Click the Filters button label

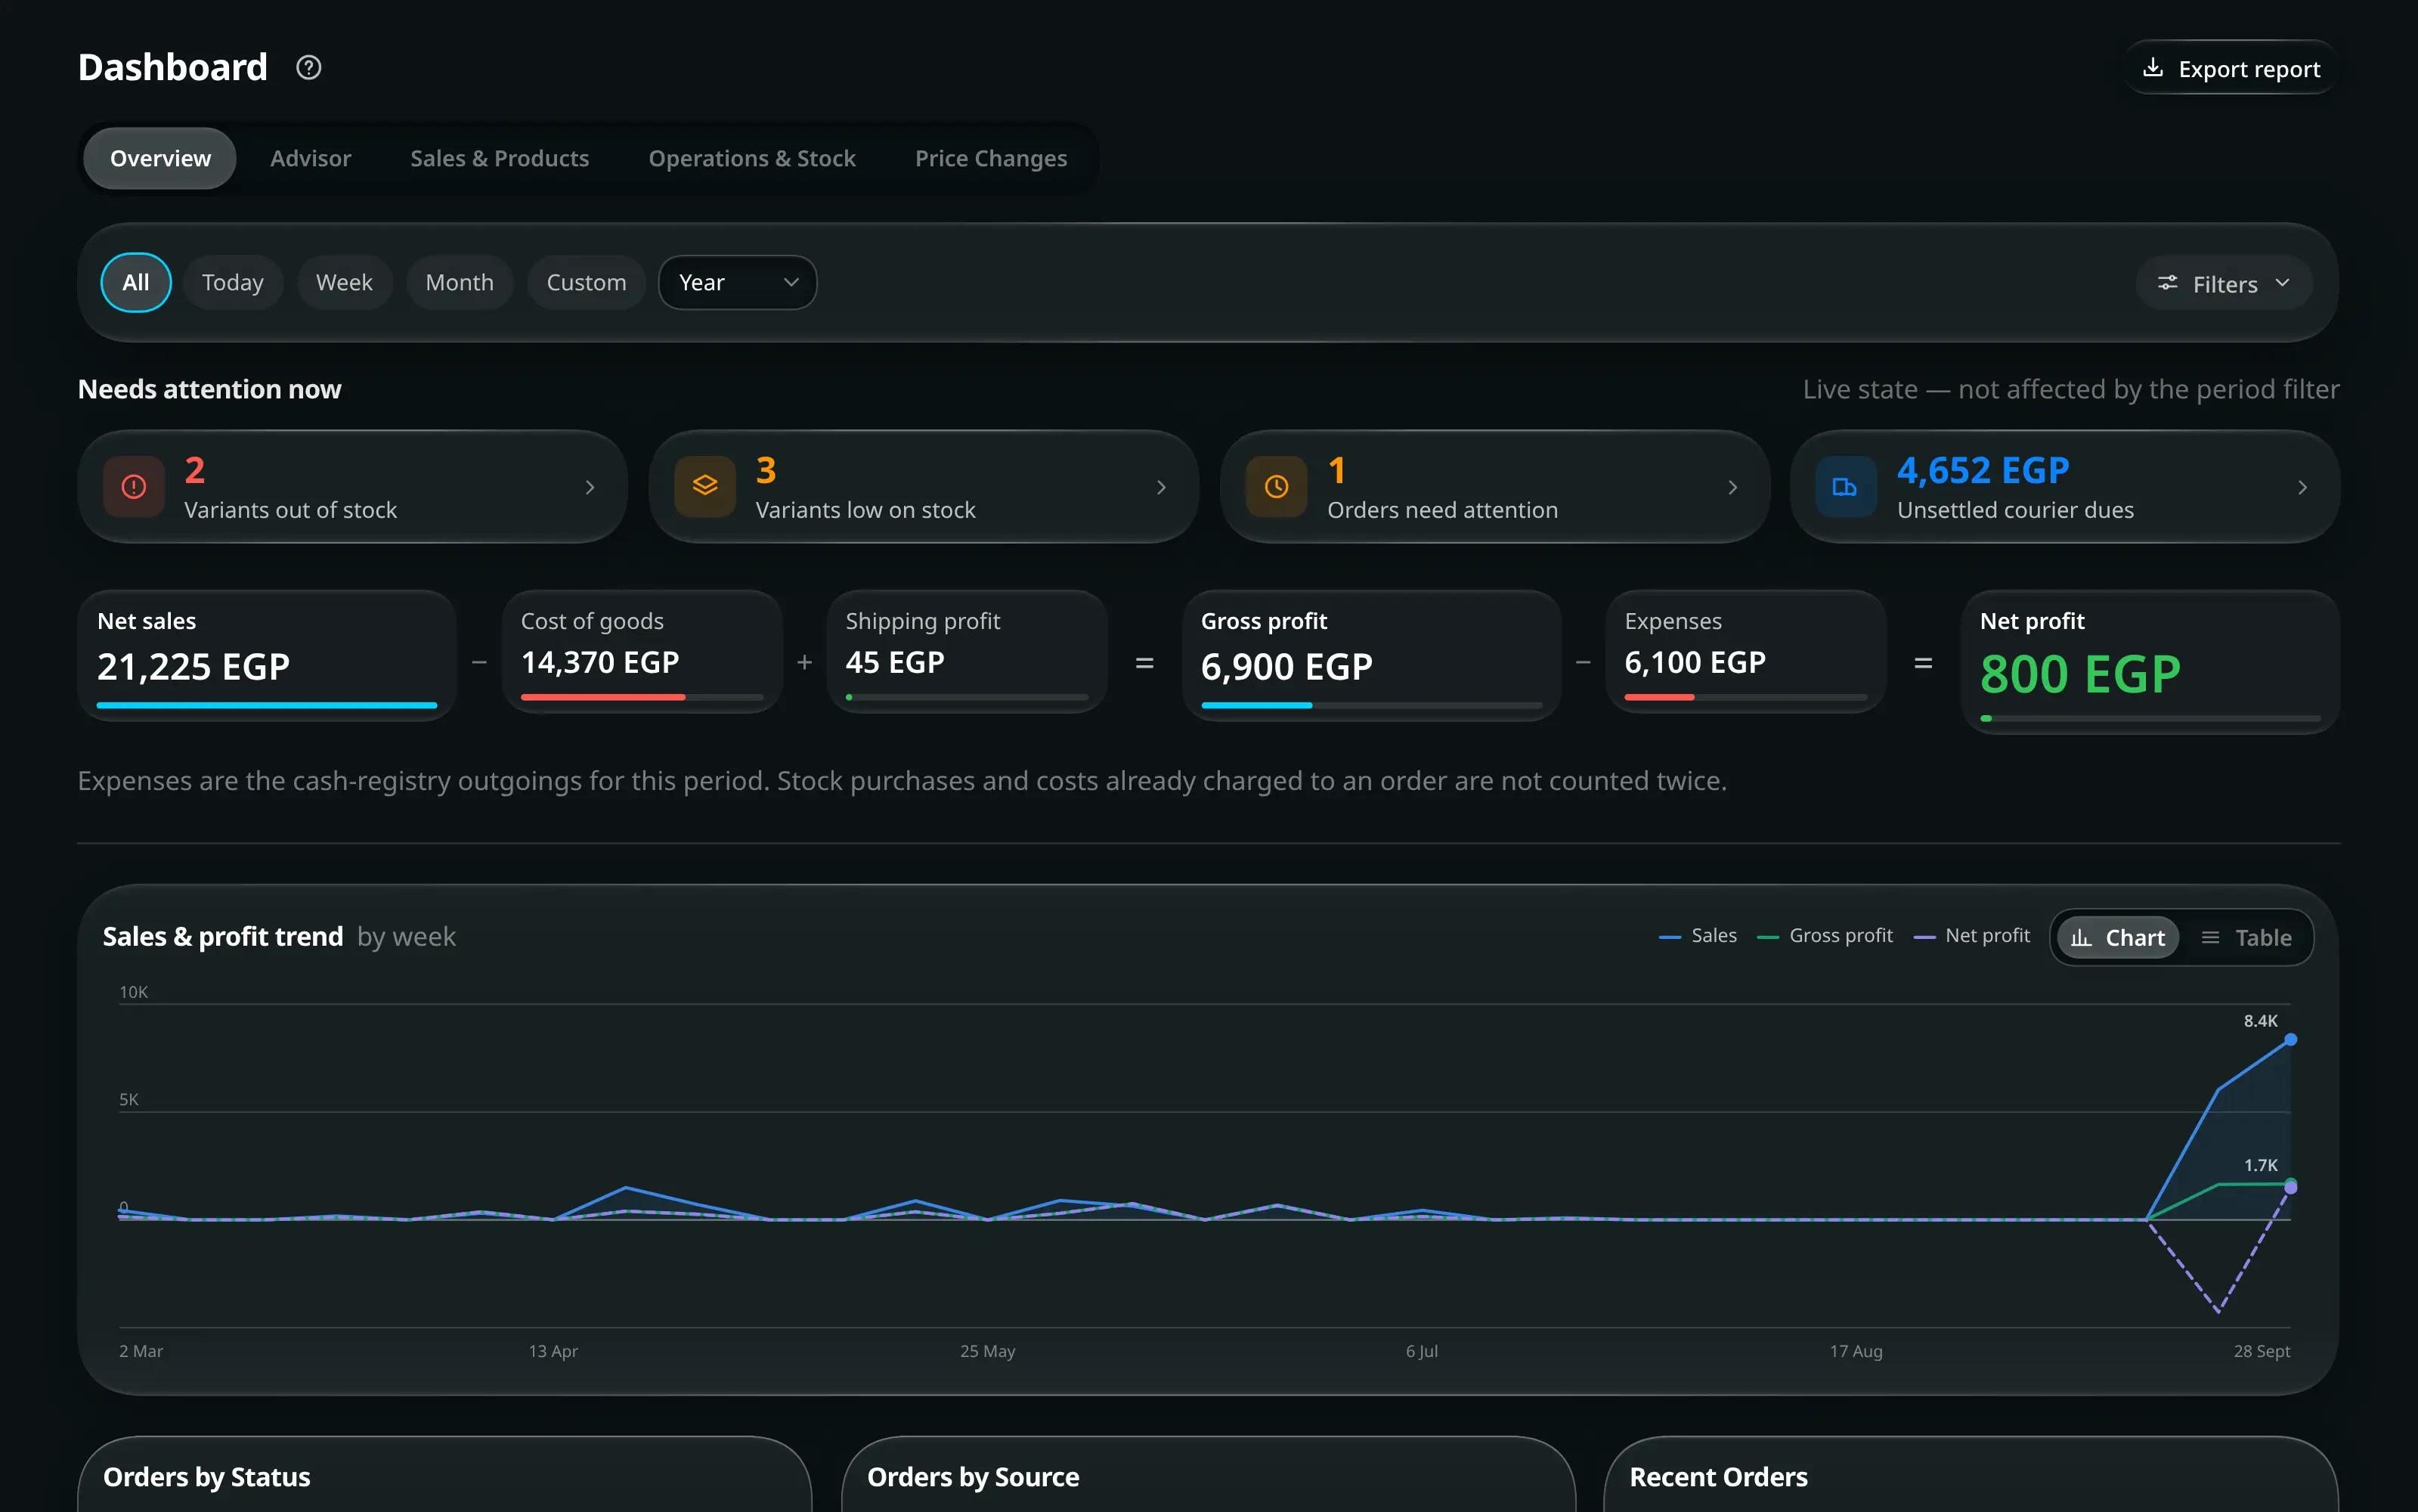click(2225, 285)
